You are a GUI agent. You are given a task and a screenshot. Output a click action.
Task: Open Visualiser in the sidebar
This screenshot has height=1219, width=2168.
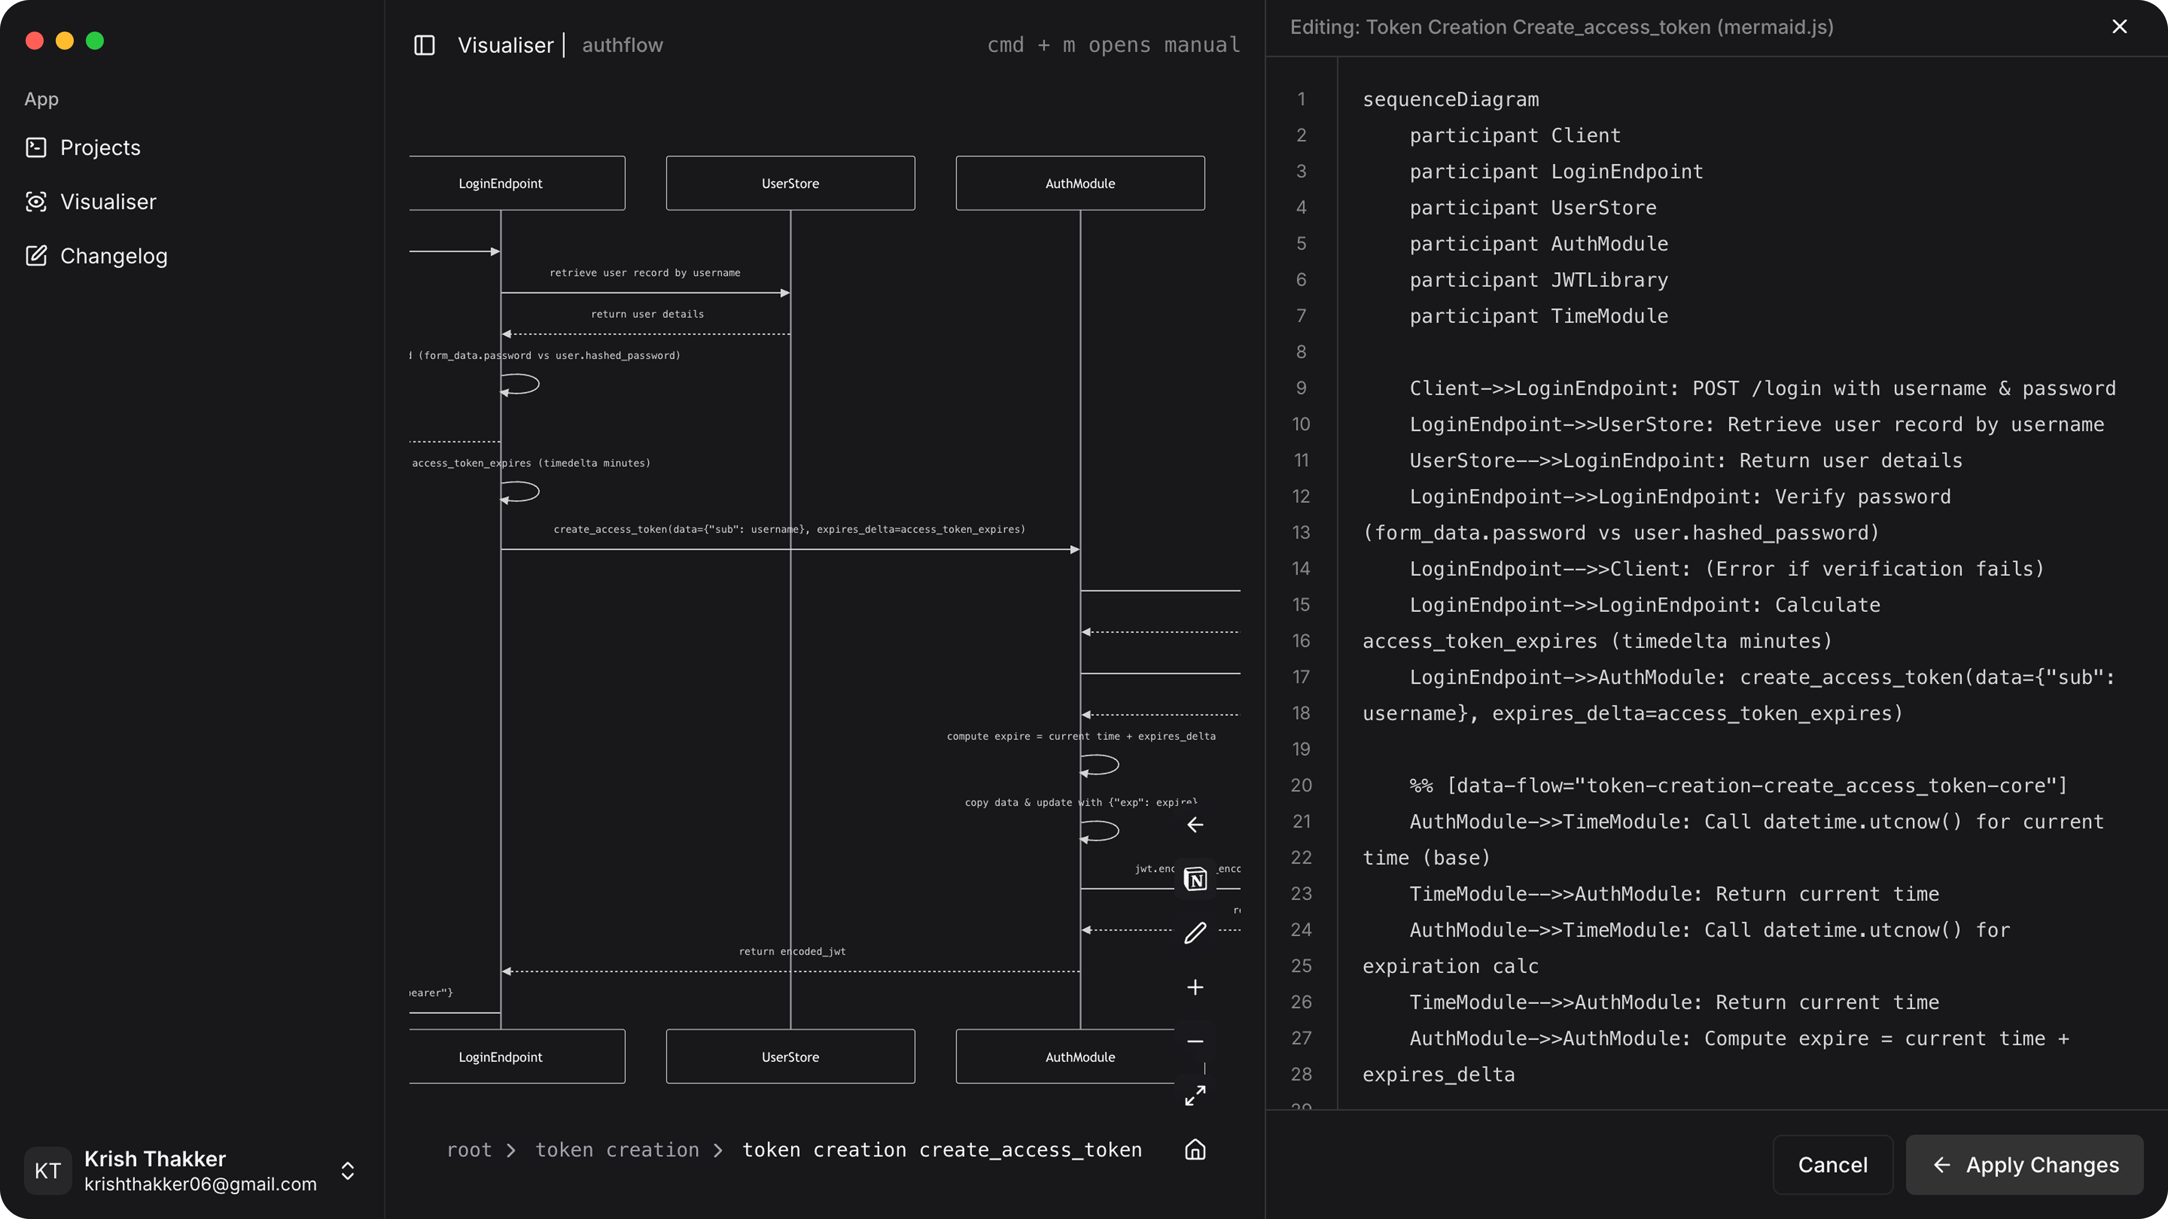108,202
